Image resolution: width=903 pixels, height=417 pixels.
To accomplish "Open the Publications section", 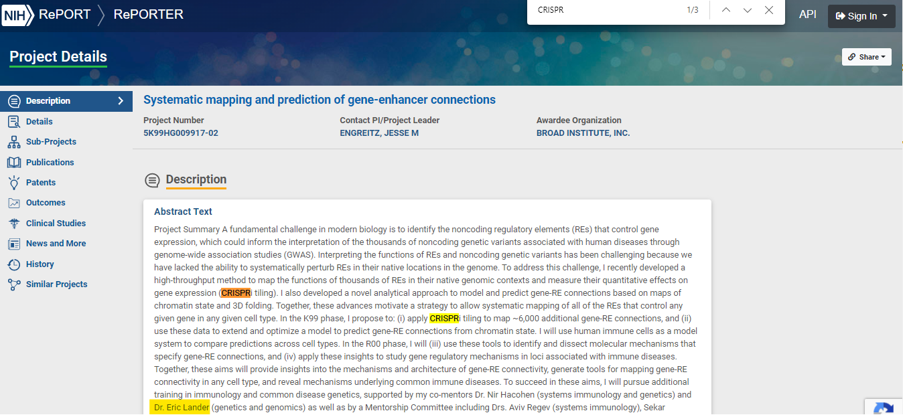I will point(50,162).
